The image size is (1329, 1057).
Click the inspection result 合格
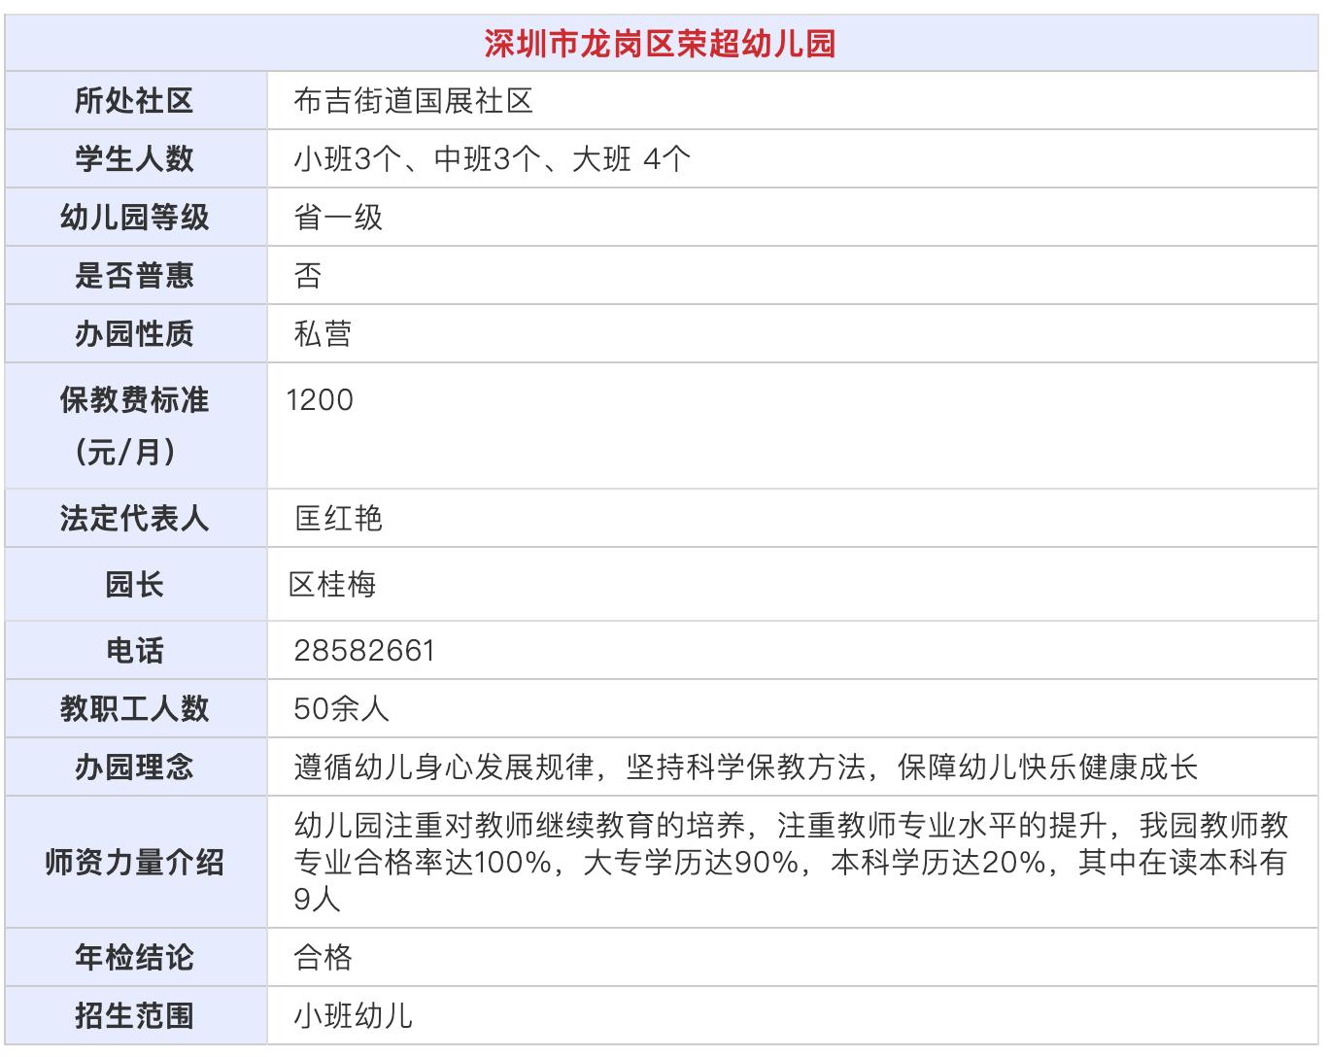[325, 957]
